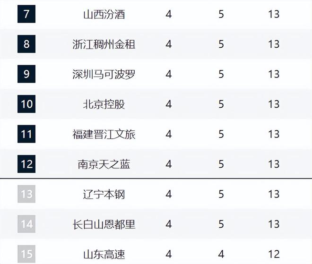The height and width of the screenshot is (264, 312).
Task: Open the 福建晋江文旅 team name
Action: pyautogui.click(x=104, y=134)
